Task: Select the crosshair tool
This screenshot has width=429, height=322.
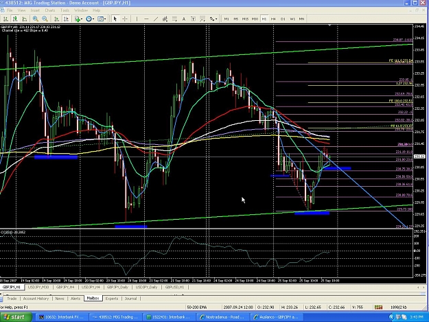Action: 125,19
